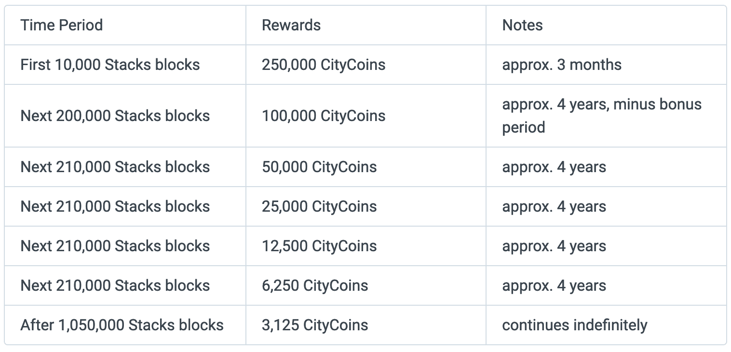Screen dimensions: 731x352
Task: Click the Time Period column header
Action: 62,25
